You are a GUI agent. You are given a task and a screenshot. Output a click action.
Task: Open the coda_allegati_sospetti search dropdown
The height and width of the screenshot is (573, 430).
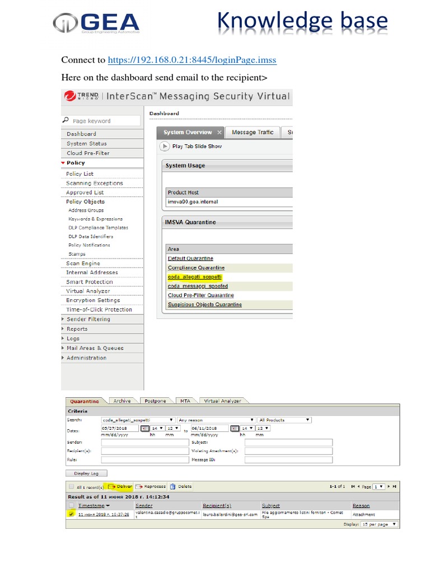click(x=138, y=420)
